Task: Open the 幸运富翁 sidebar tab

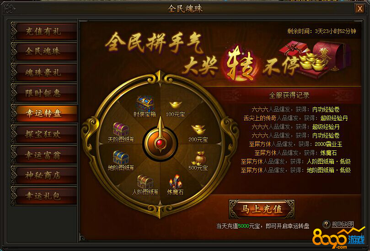Action: tap(44, 155)
